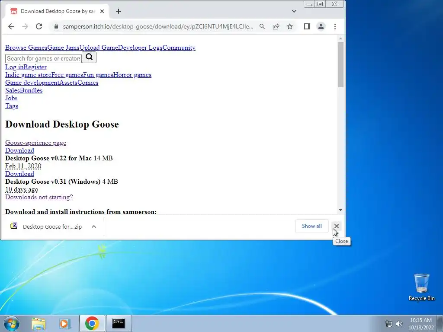Open the Goose-sperience page link

pyautogui.click(x=35, y=143)
